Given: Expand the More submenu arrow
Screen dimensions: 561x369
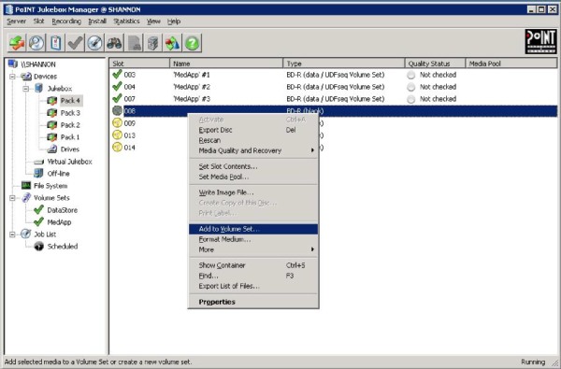Looking at the screenshot, I should click(312, 249).
